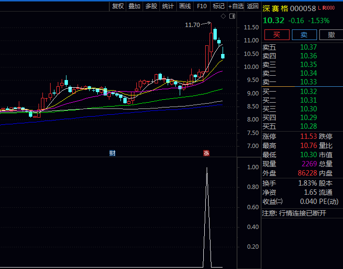Click the 撤 cancel order button
This screenshot has height=269, width=343.
click(x=331, y=34)
